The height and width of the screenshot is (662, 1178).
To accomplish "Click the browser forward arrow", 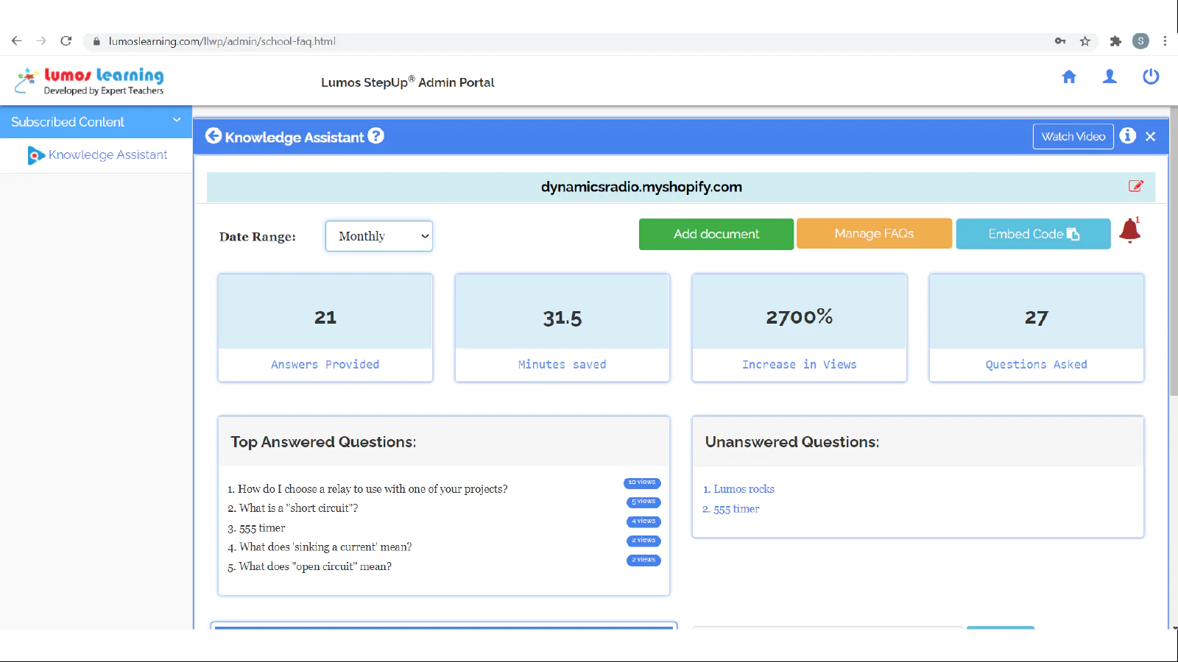I will click(x=41, y=41).
